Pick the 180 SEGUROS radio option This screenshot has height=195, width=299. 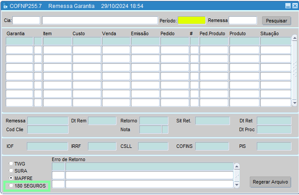point(11,186)
